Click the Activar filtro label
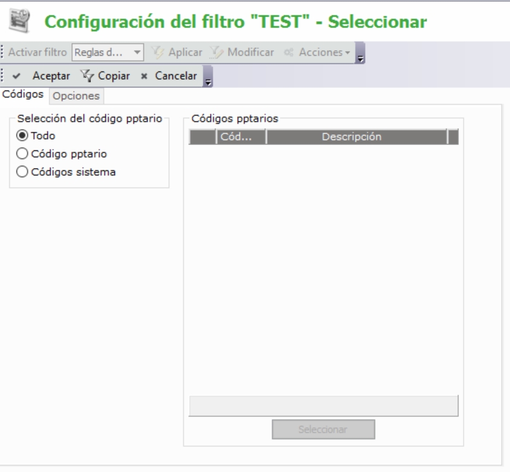This screenshot has height=472, width=510. tap(38, 53)
